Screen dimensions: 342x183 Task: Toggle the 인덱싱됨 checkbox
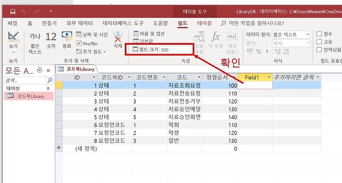(319, 50)
